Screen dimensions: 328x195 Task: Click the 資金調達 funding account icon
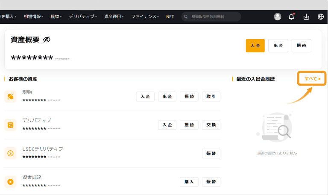point(10,182)
